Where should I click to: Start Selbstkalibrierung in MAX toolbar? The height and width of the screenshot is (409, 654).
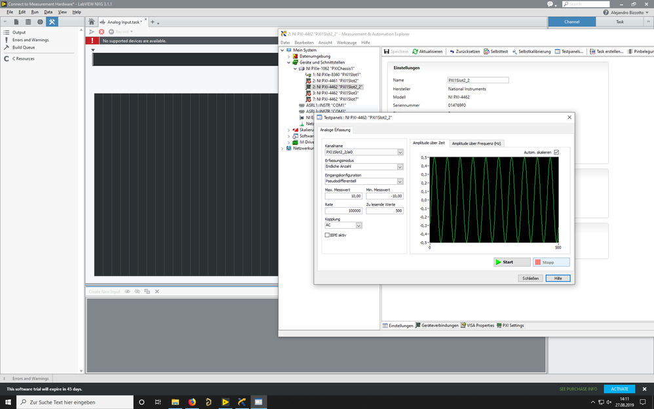(x=531, y=51)
